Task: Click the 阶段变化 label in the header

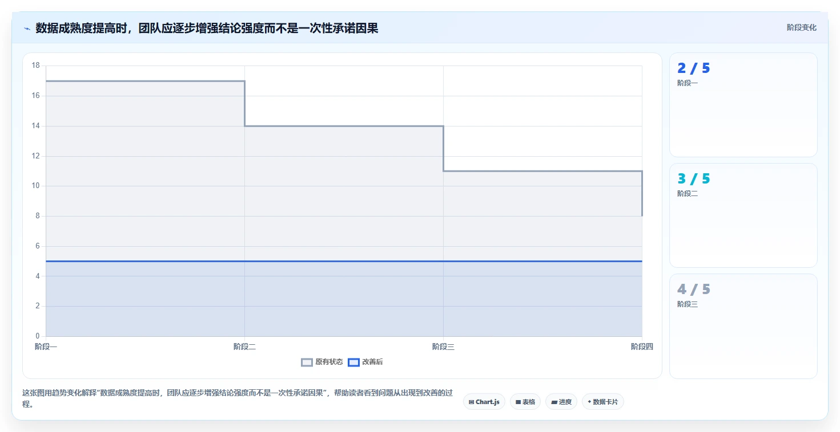Action: 801,27
